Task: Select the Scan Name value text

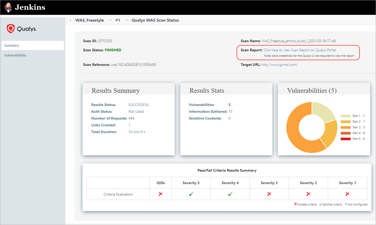Action: point(299,41)
